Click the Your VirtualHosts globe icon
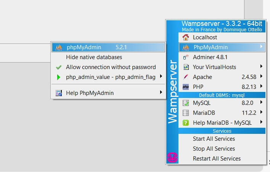 [186, 67]
